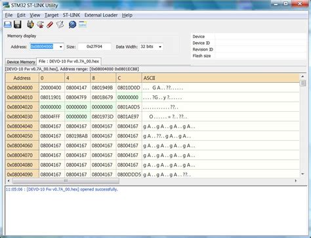Open the Edit menu
Screen dimensions: 311x238
pos(21,15)
